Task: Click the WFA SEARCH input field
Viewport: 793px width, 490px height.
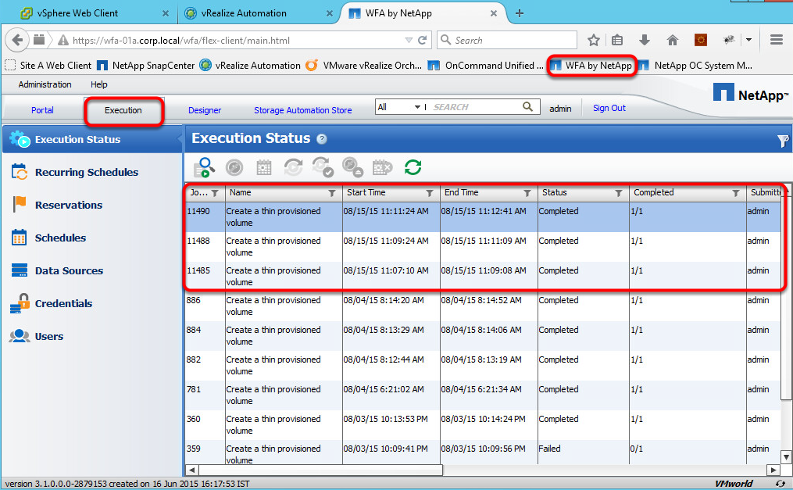Action: tap(475, 107)
